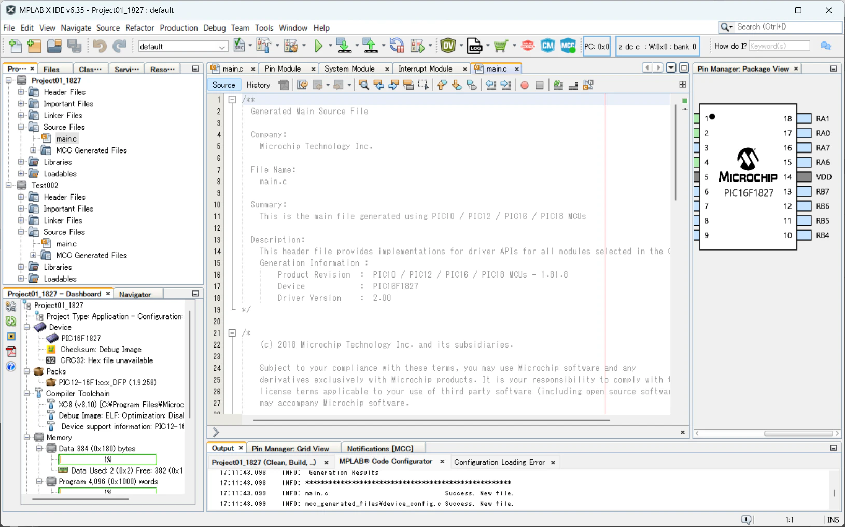845x527 pixels.
Task: Open the project configuration 'default' dropdown
Action: (183, 47)
